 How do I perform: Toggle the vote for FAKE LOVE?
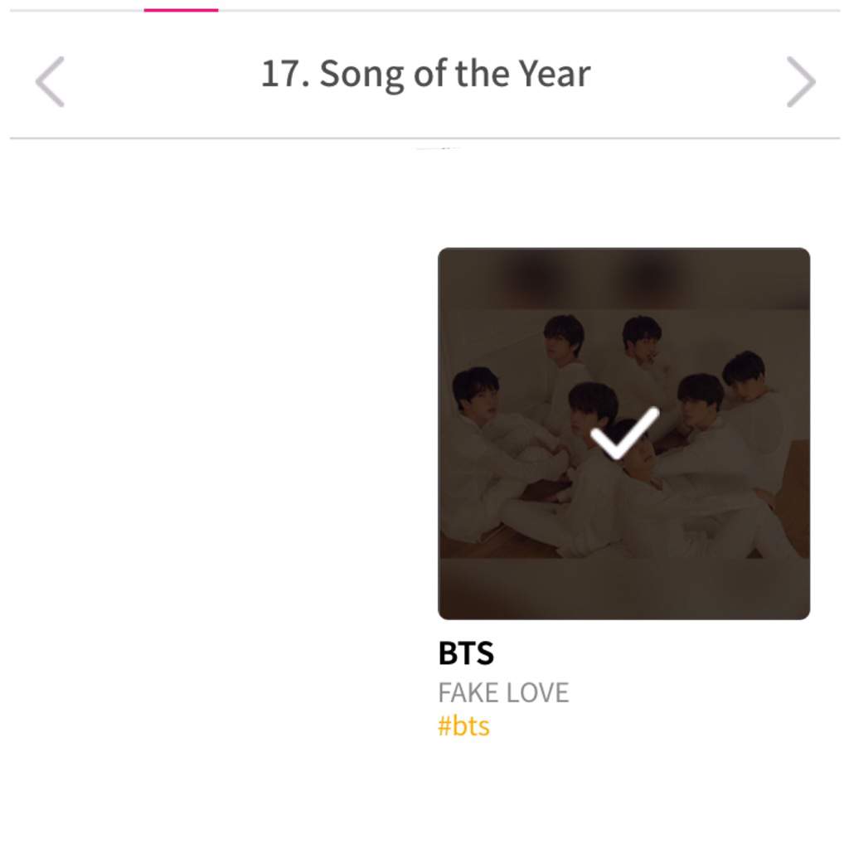(623, 433)
